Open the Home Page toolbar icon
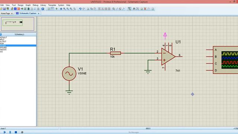Screen dimensions: 238x134 (x=12, y=9)
